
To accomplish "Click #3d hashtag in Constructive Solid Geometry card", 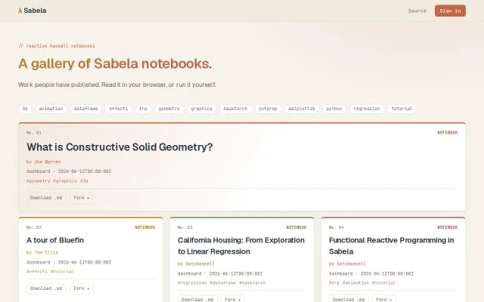I will tap(84, 181).
